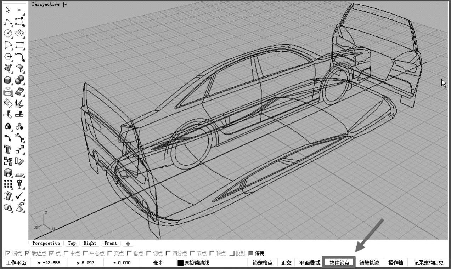
Task: Switch to the Front viewport tab
Action: (x=110, y=244)
